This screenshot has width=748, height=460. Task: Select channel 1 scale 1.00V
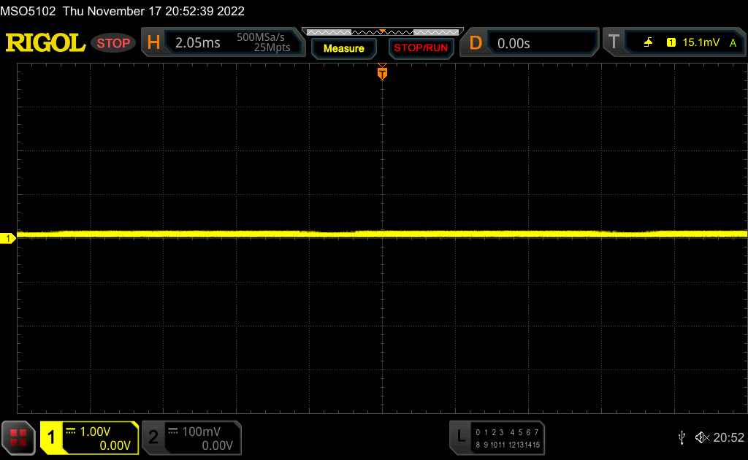click(95, 432)
